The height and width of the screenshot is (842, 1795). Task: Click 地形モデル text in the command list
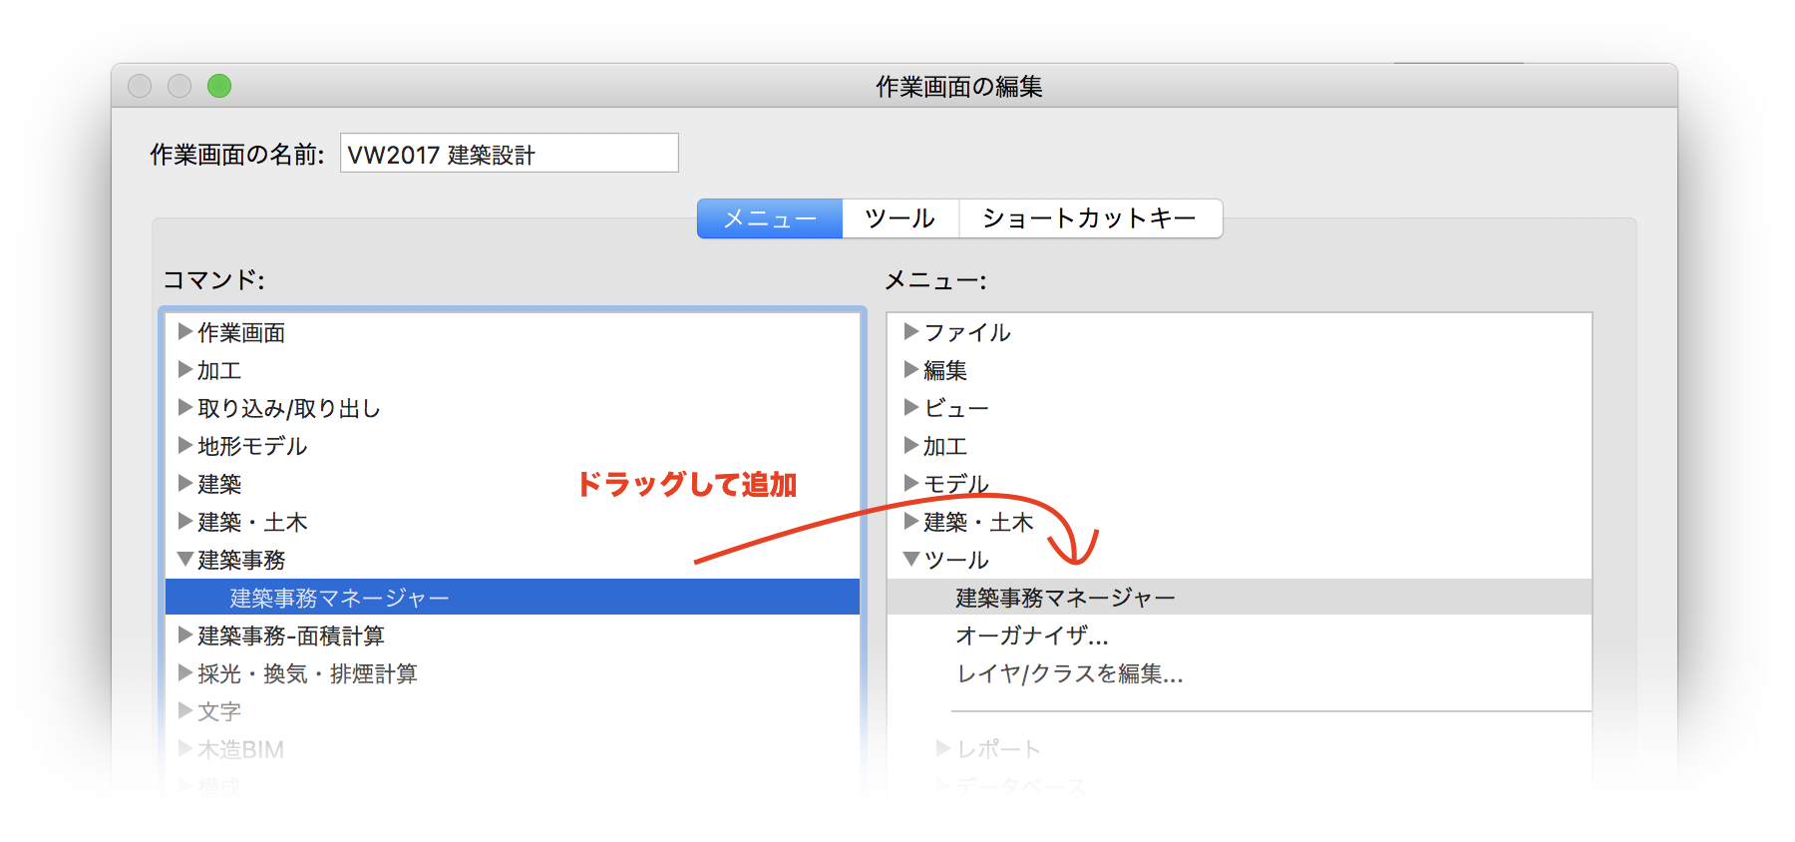[252, 446]
